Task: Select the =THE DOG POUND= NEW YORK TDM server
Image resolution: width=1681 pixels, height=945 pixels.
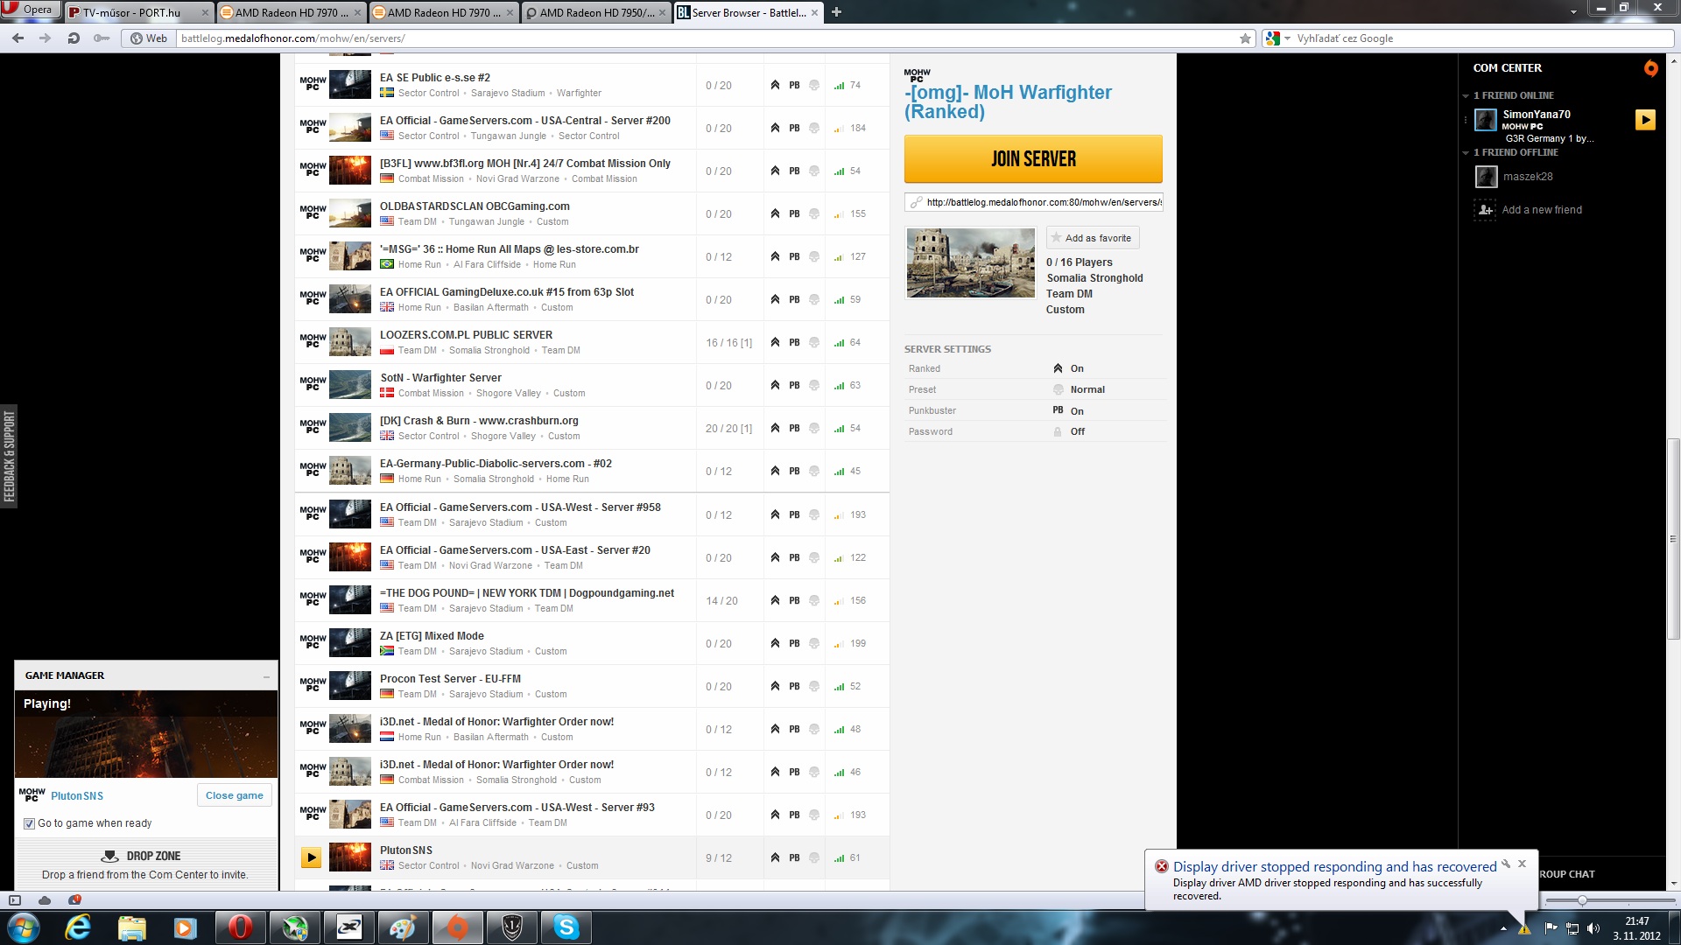Action: tap(592, 600)
